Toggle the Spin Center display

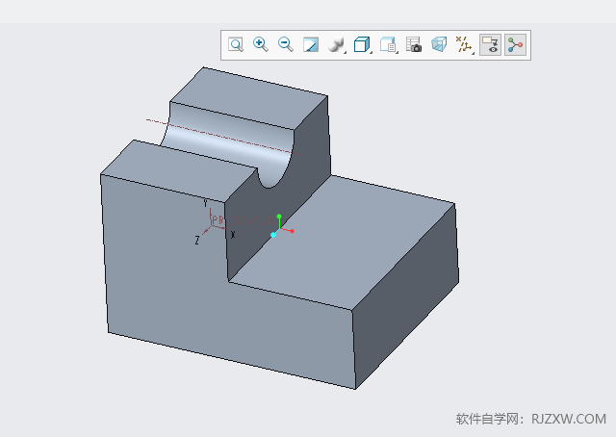[515, 45]
